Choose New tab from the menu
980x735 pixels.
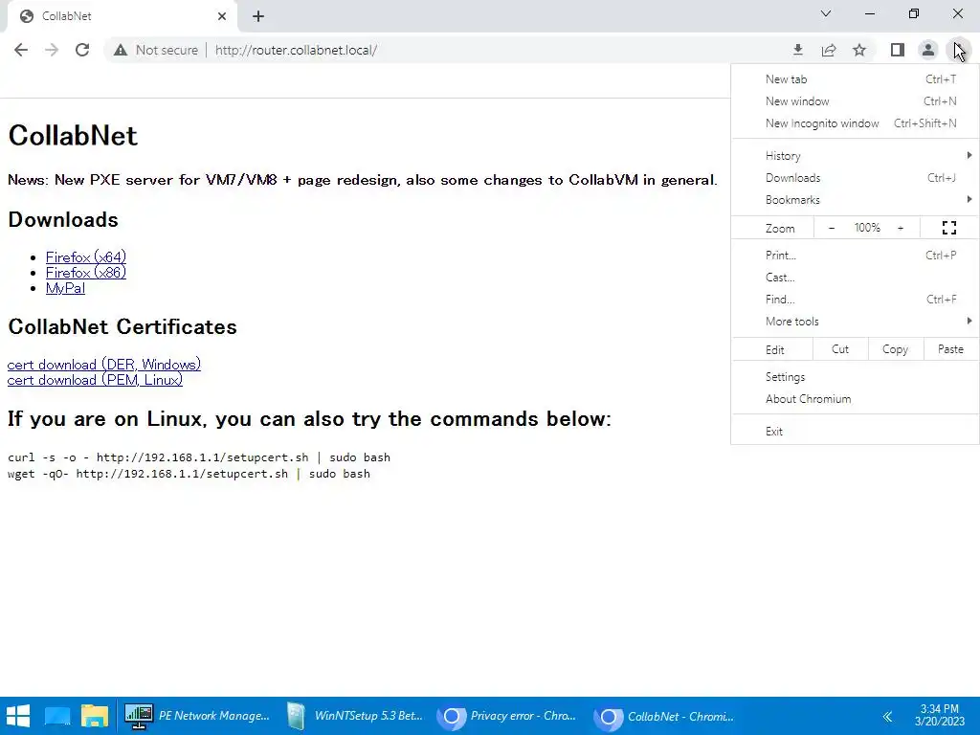pos(855,79)
